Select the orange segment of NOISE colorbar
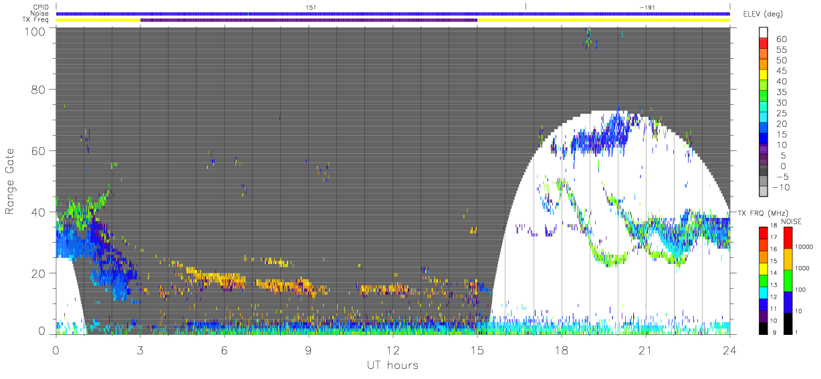 (x=789, y=259)
